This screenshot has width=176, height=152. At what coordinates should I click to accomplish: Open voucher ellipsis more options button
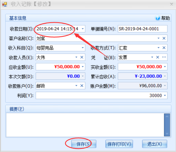tap(164, 57)
